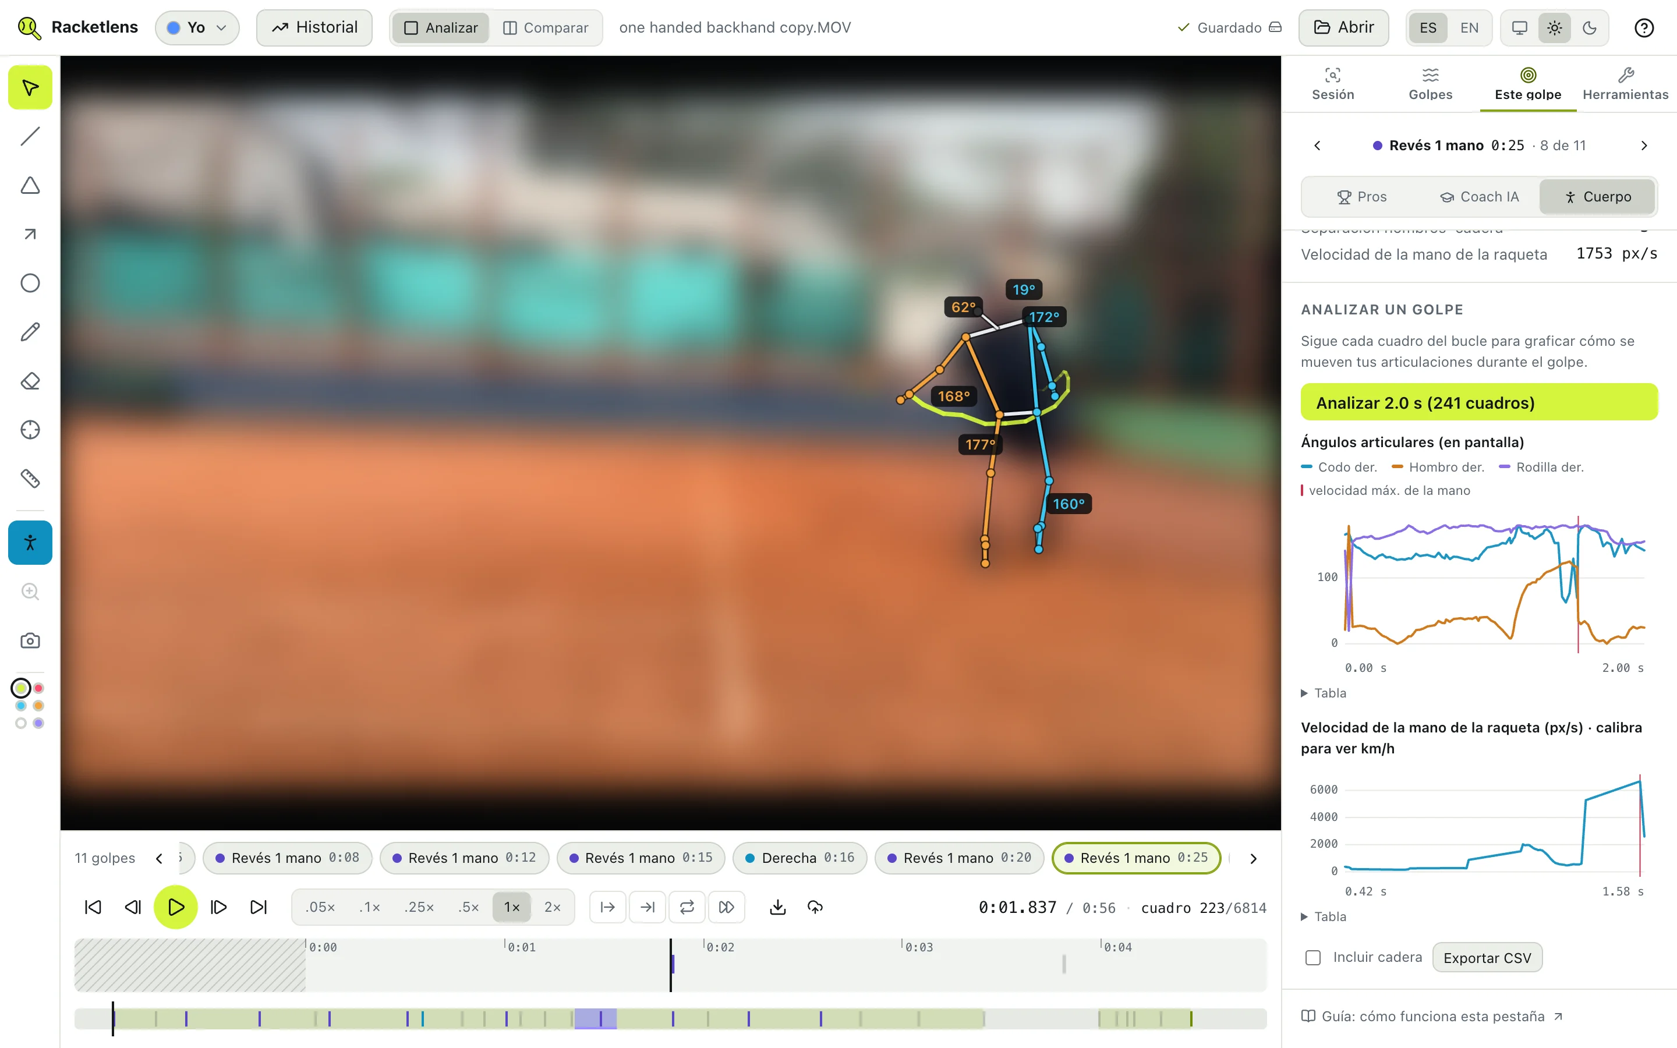Select the line drawing tool
This screenshot has width=1677, height=1048.
[30, 137]
